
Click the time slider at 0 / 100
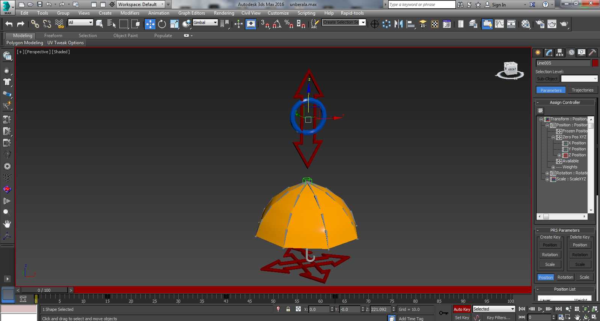pos(44,290)
